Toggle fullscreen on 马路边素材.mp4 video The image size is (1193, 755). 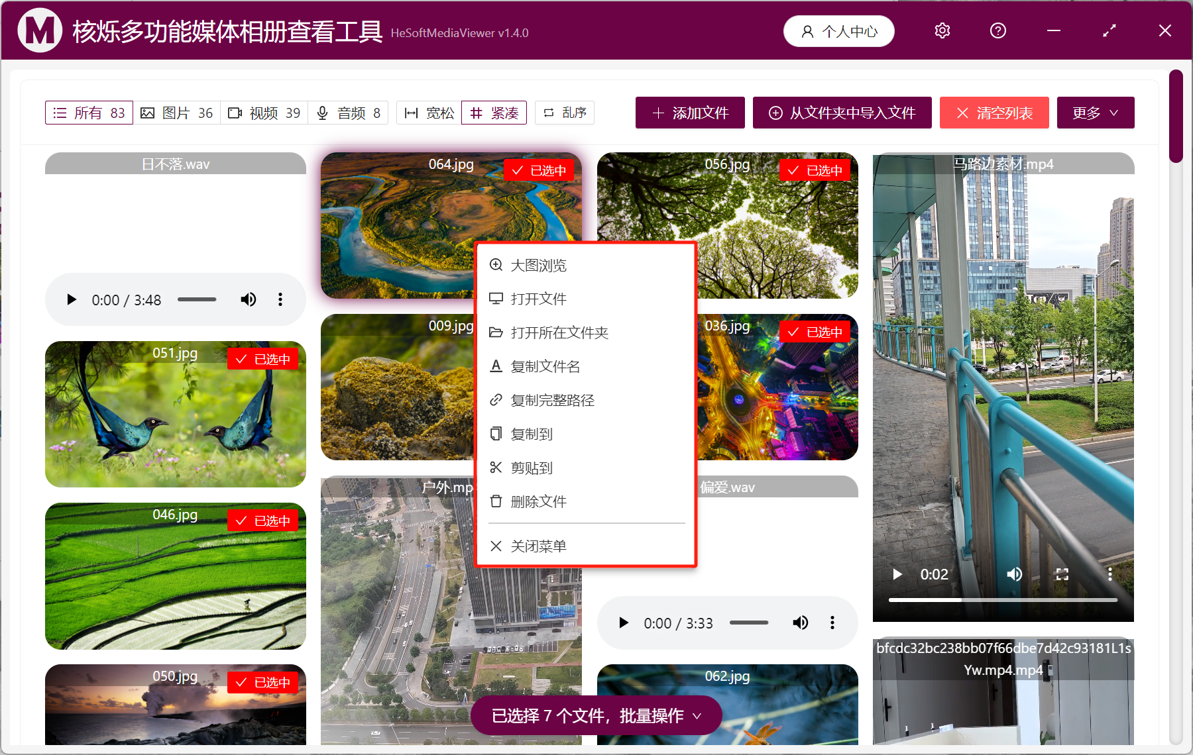click(1062, 574)
